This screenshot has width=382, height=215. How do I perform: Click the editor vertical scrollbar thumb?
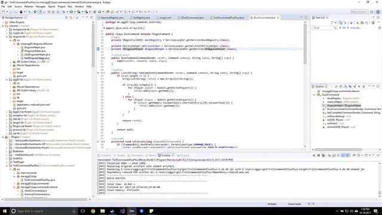pyautogui.click(x=305, y=44)
